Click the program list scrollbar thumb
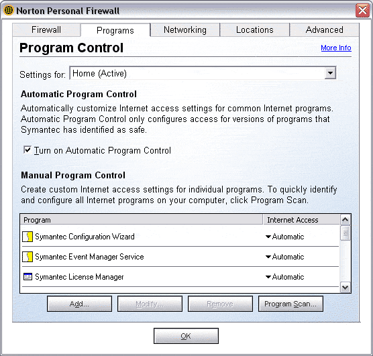Image resolution: width=373 pixels, height=356 pixels. (x=345, y=233)
